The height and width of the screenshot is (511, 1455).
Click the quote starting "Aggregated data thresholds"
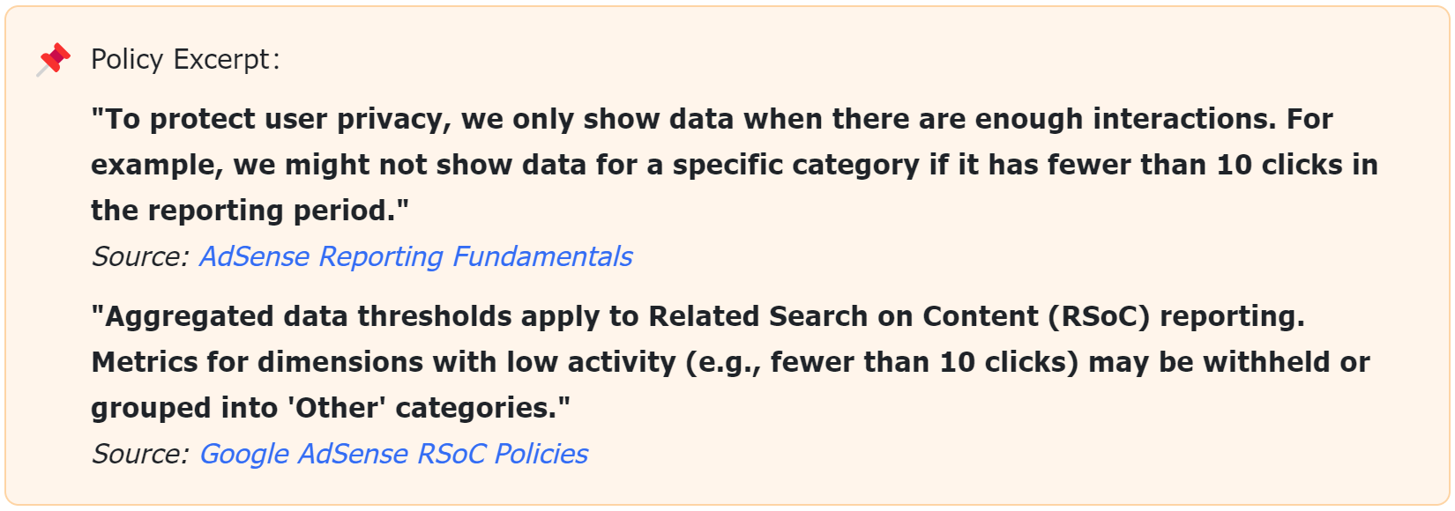coord(730,362)
